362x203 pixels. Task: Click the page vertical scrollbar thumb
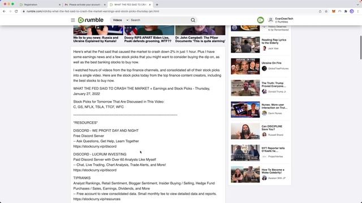pos(361,47)
